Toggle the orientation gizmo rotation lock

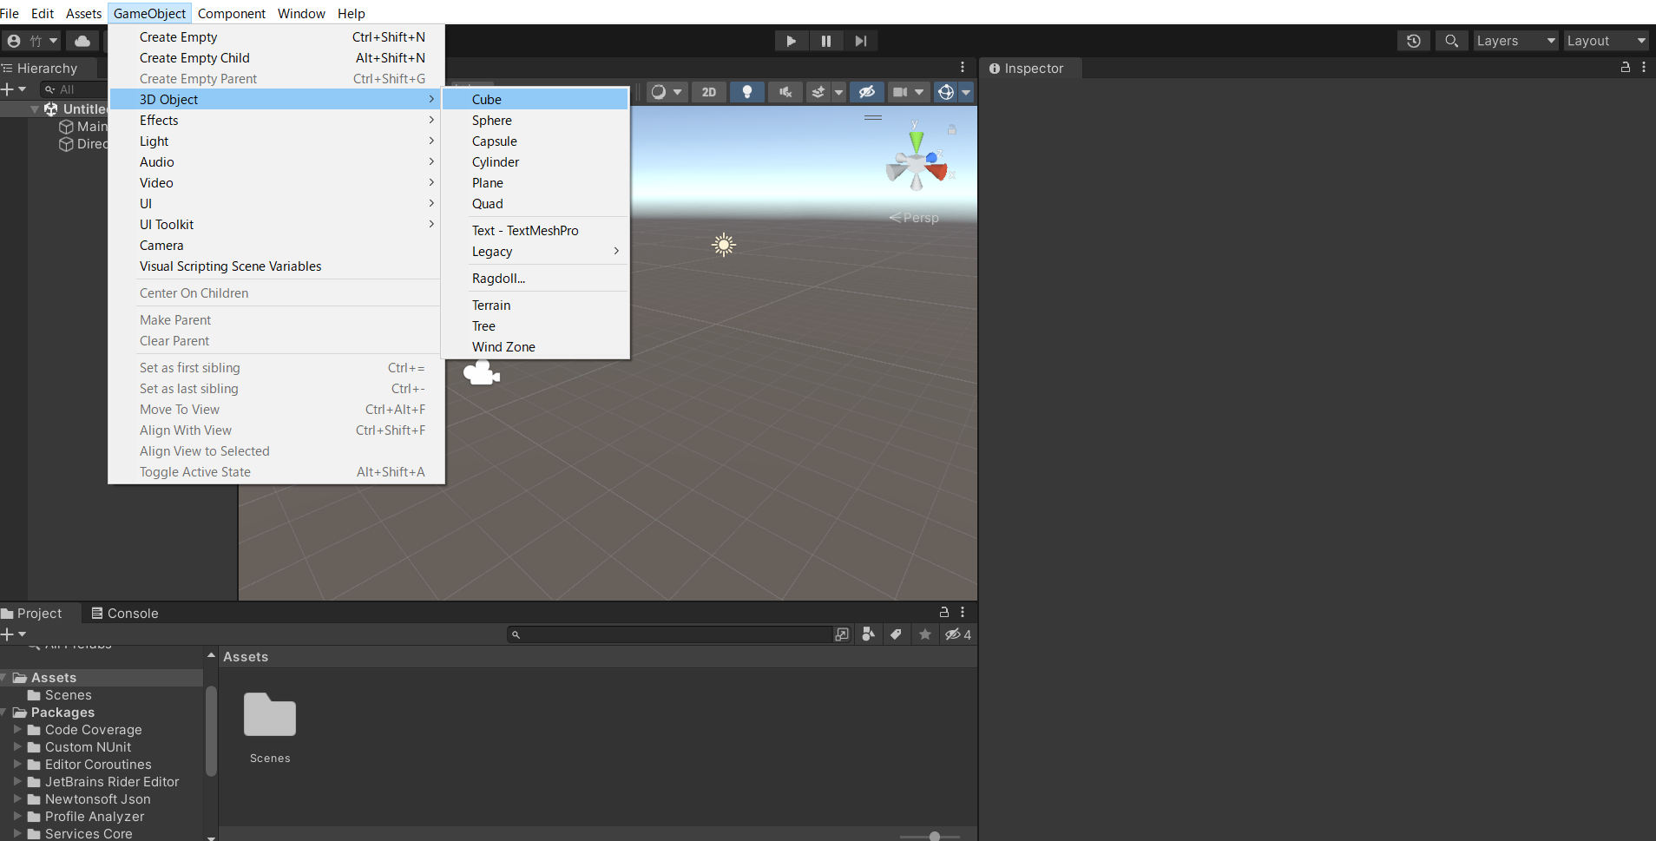pos(952,129)
